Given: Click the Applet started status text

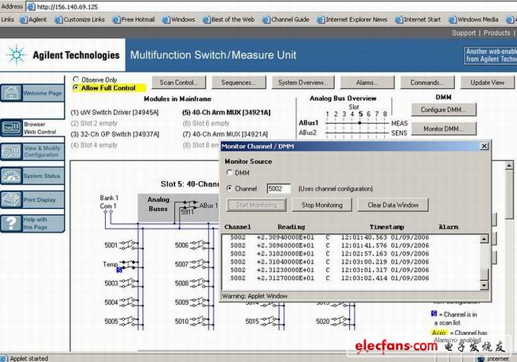Looking at the screenshot, I should [x=29, y=358].
